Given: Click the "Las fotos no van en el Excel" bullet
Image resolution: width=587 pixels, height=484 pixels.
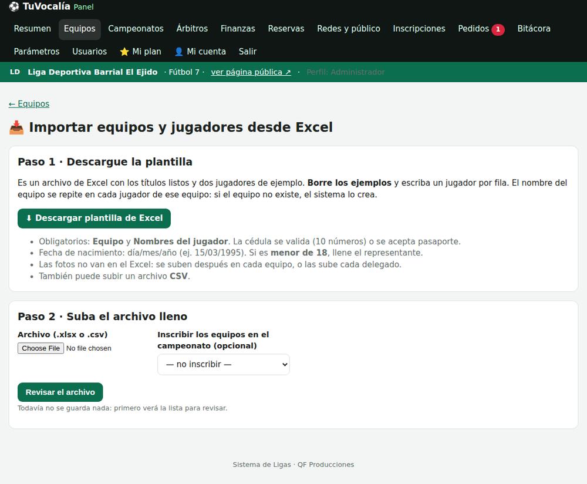Looking at the screenshot, I should 220,264.
